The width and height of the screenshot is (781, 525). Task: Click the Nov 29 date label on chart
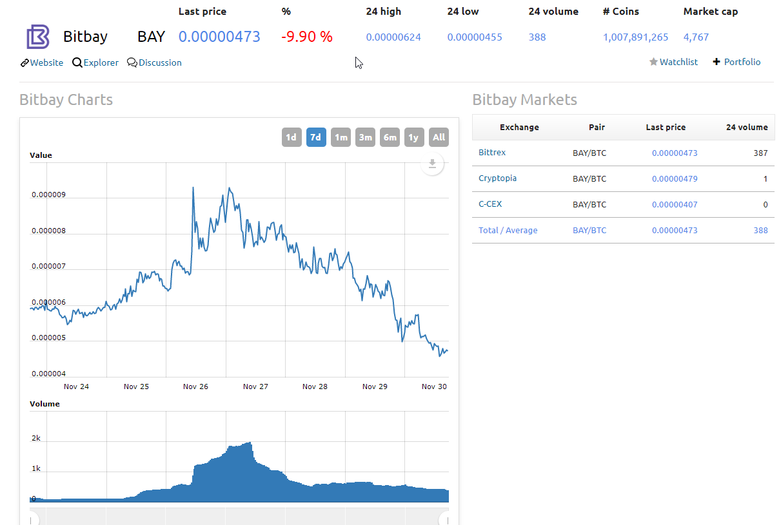(375, 387)
